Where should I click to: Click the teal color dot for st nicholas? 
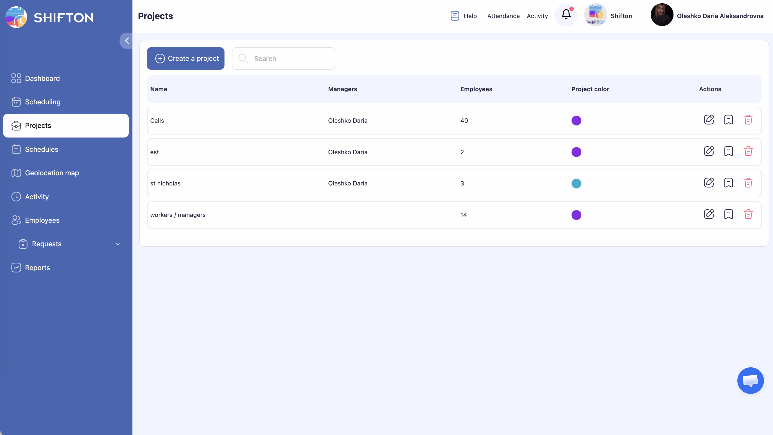tap(576, 184)
